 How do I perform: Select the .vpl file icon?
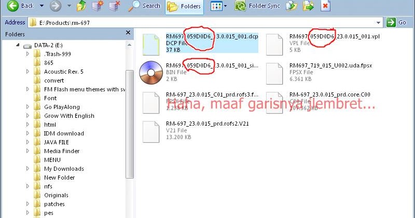pyautogui.click(x=274, y=45)
